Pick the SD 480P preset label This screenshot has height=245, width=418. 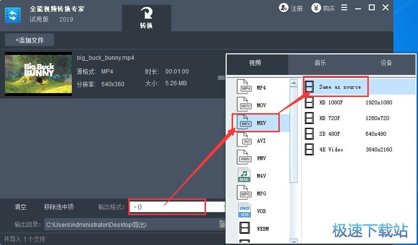[x=330, y=134]
